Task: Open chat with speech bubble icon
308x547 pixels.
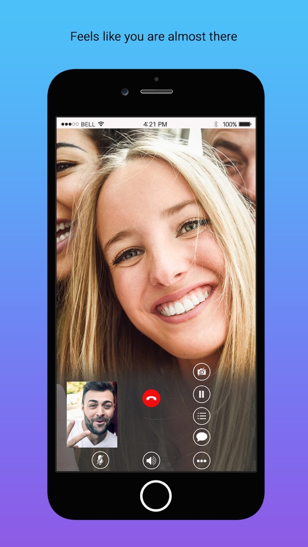Action: (x=202, y=437)
